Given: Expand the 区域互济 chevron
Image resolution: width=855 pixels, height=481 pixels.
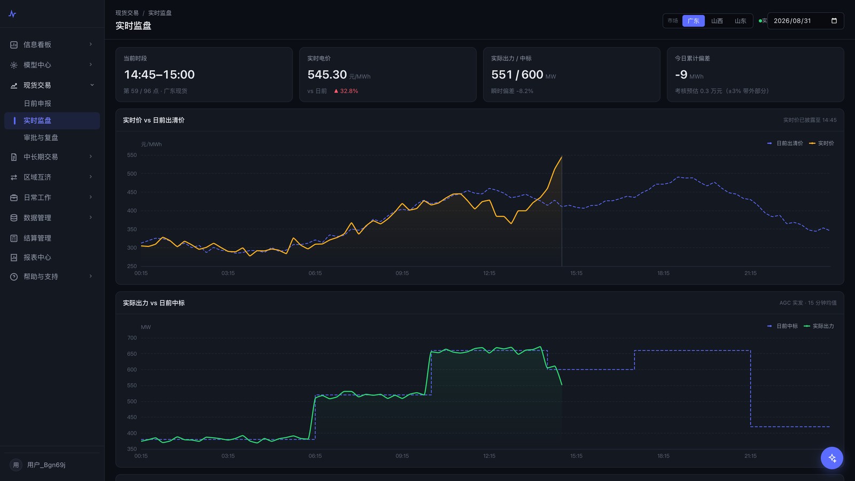Looking at the screenshot, I should pyautogui.click(x=91, y=177).
